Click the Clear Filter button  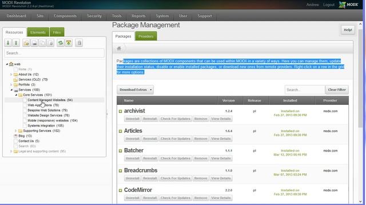click(x=337, y=90)
